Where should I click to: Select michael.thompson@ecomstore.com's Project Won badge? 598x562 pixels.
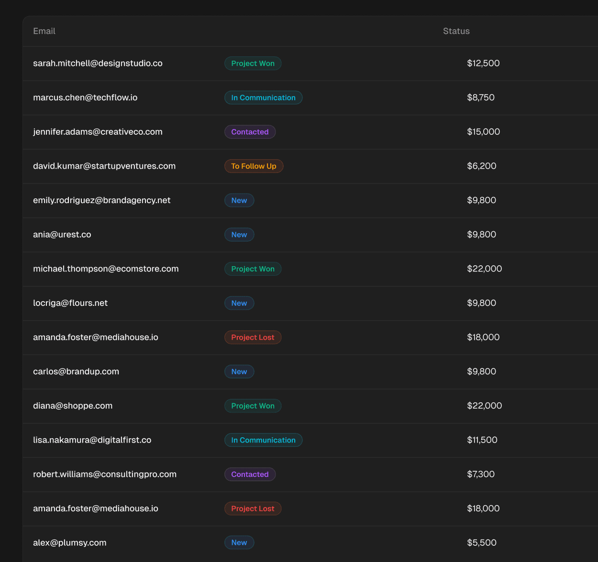[253, 269]
